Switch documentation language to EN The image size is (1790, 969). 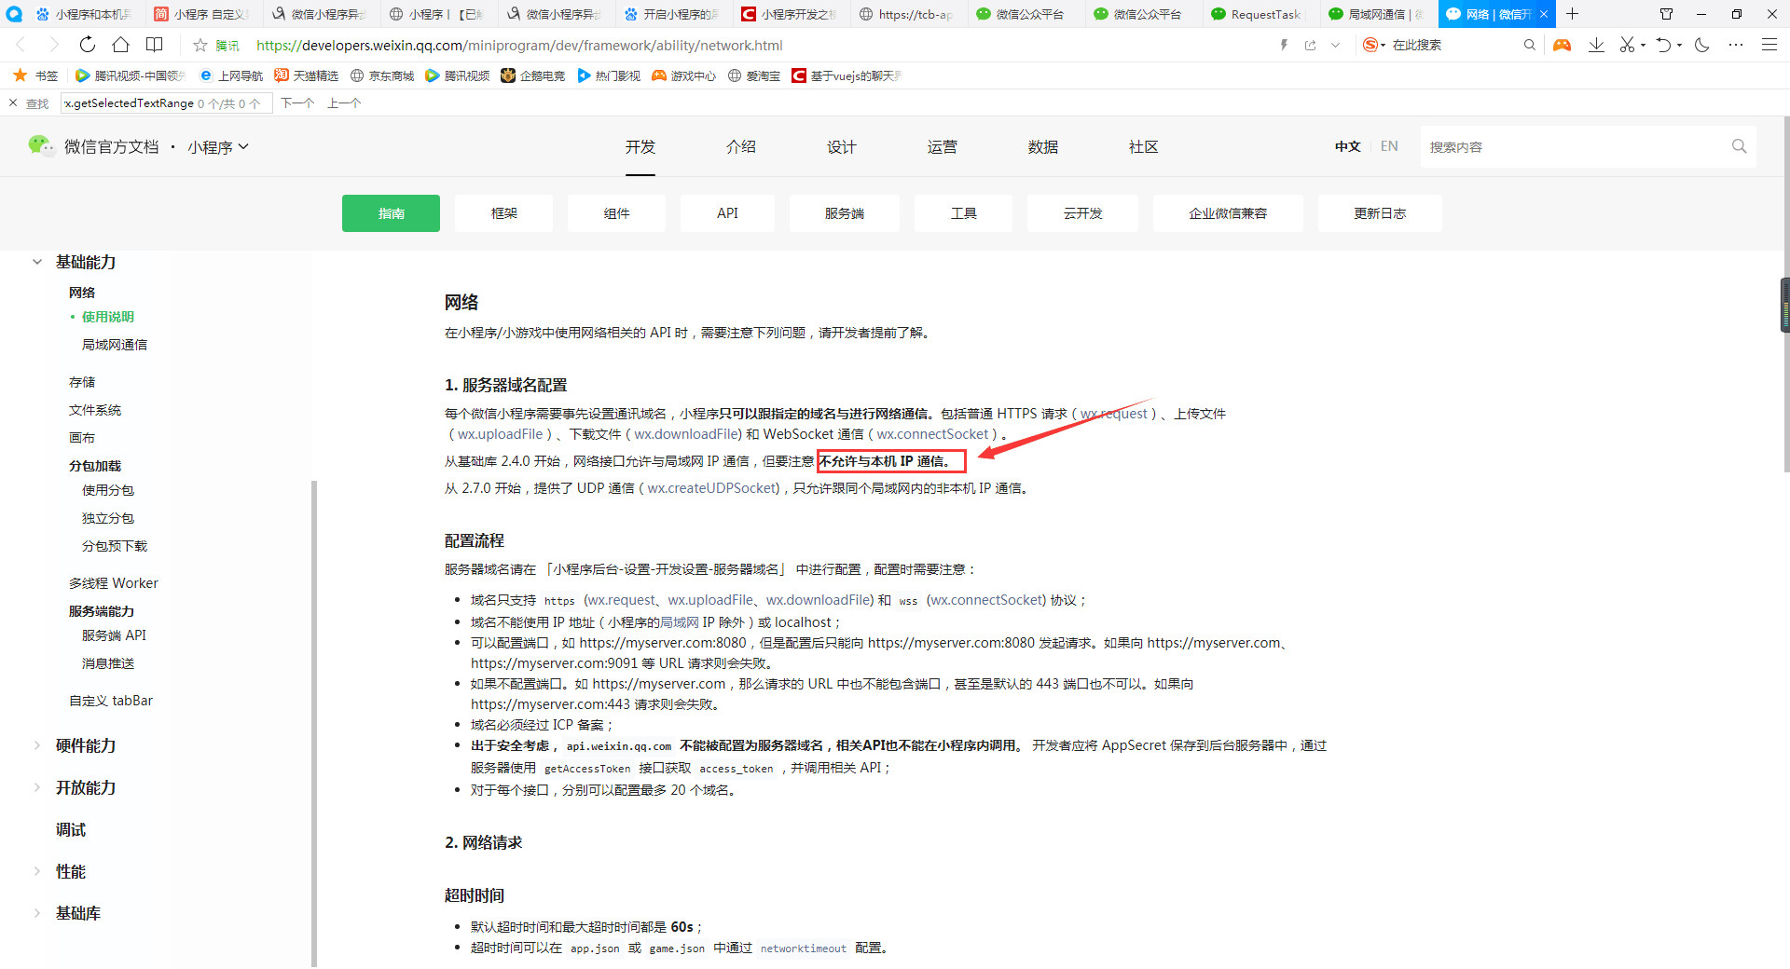[1389, 146]
